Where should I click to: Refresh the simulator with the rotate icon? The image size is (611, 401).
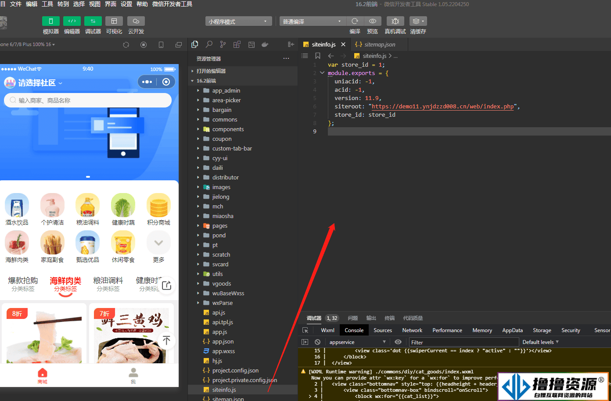(126, 45)
